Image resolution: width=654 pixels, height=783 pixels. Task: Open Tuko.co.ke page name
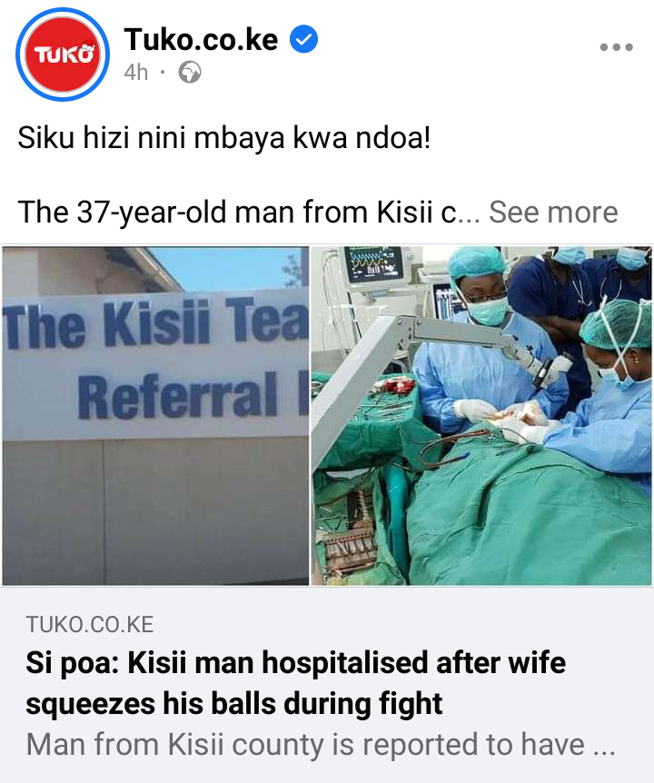tap(201, 39)
